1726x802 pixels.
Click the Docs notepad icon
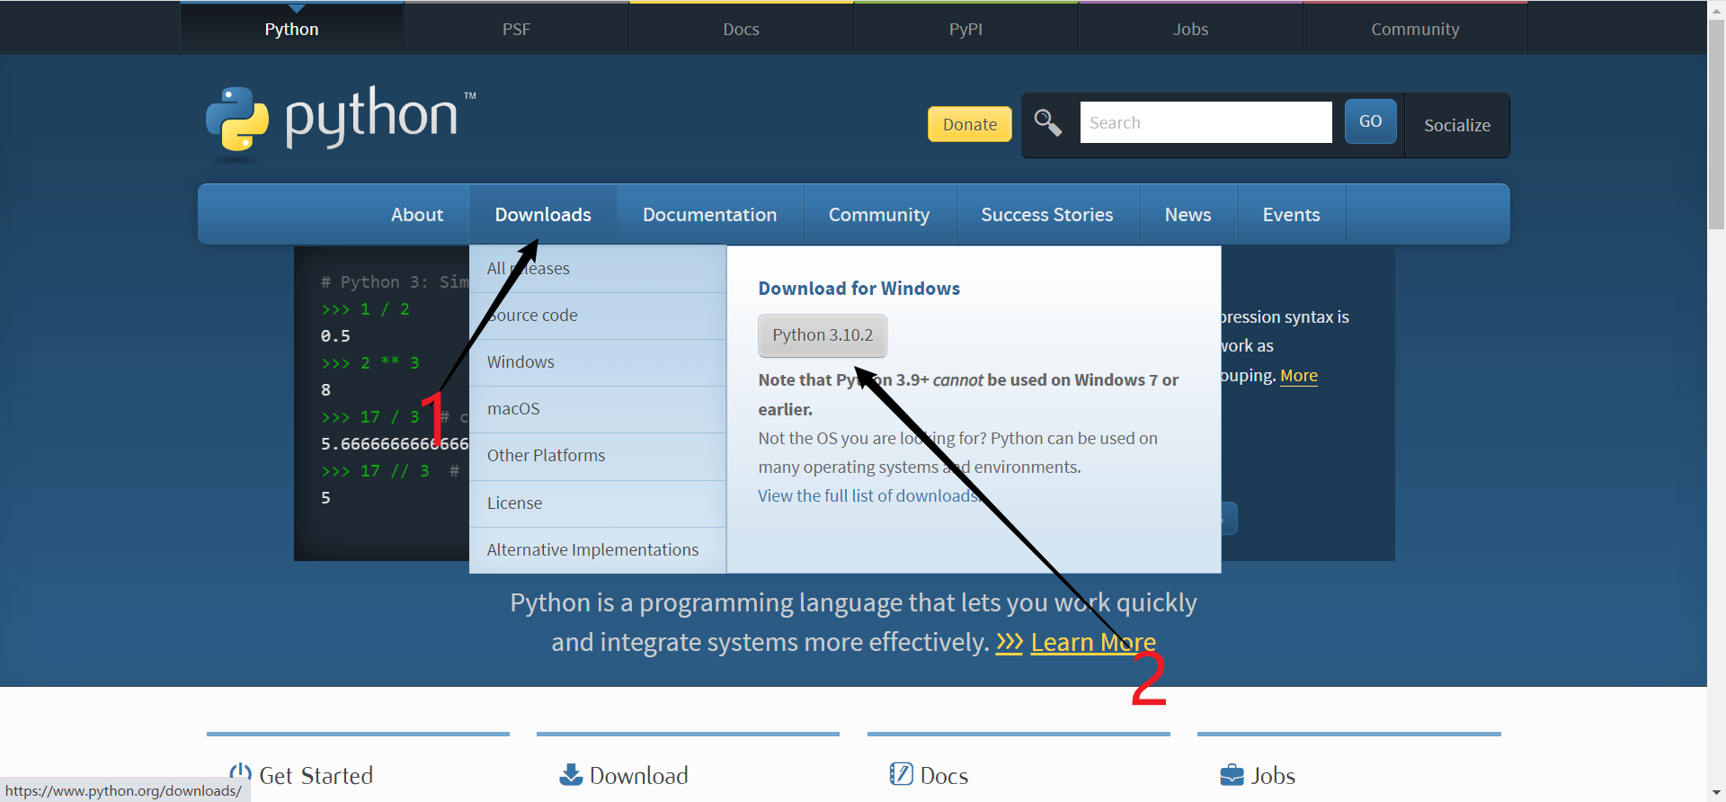pos(901,774)
